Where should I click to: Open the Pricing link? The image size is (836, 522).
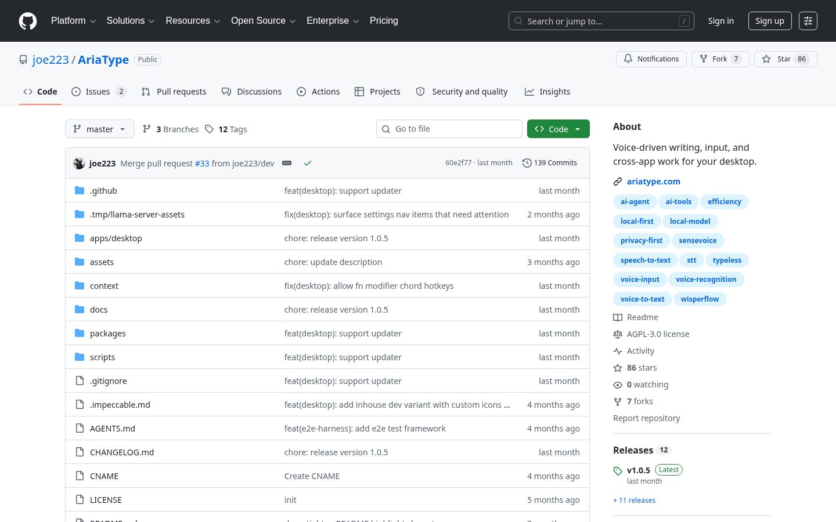tap(384, 21)
